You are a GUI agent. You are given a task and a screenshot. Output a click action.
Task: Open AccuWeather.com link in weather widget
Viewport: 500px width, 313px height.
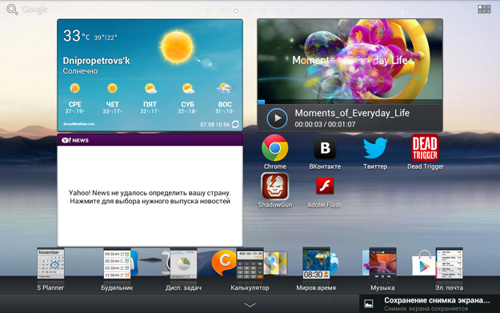(x=78, y=124)
